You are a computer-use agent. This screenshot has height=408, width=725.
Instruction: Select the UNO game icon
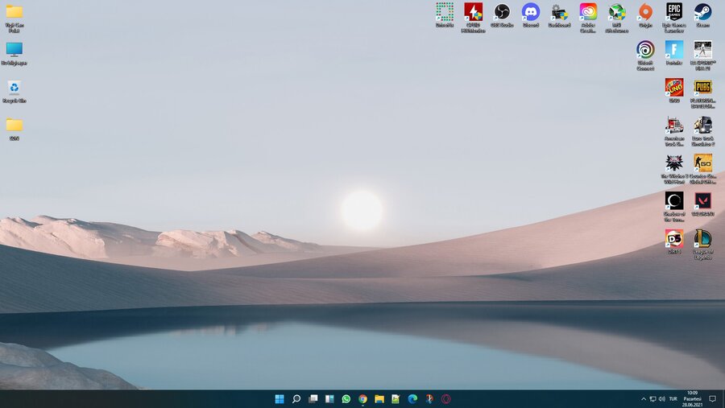pyautogui.click(x=674, y=88)
